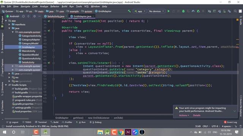The width and height of the screenshot is (243, 136).
Task: Collapse the Gradle Scripts node
Action: pyautogui.click(x=6, y=85)
